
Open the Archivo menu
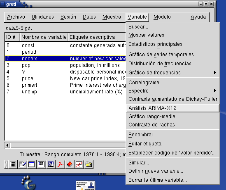pyautogui.click(x=16, y=17)
